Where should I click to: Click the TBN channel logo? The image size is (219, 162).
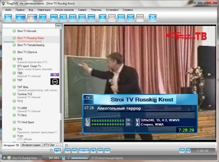click(x=54, y=74)
